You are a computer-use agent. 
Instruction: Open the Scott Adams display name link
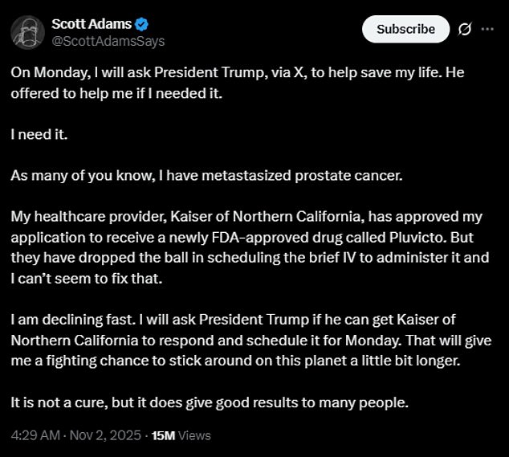[x=91, y=23]
